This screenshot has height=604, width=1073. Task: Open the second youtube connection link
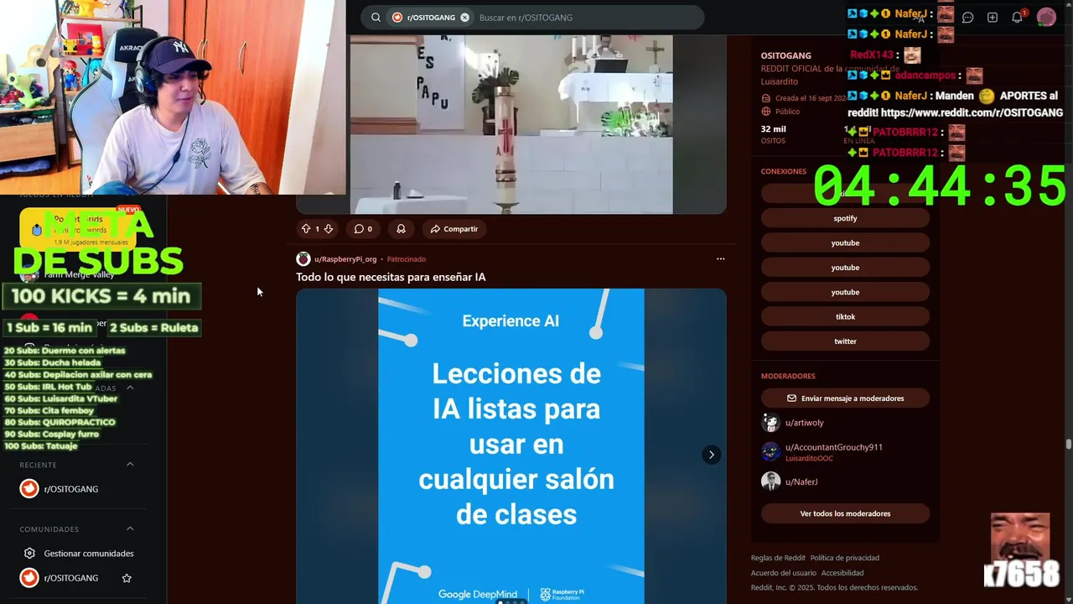point(845,268)
